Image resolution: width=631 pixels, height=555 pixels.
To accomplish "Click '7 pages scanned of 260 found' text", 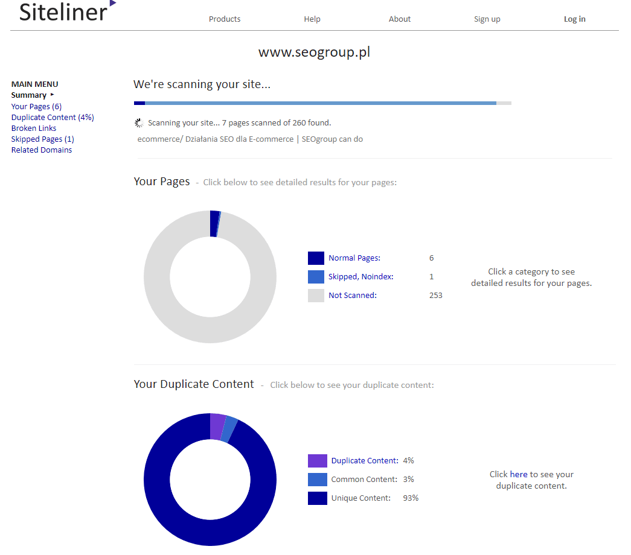I will click(277, 123).
